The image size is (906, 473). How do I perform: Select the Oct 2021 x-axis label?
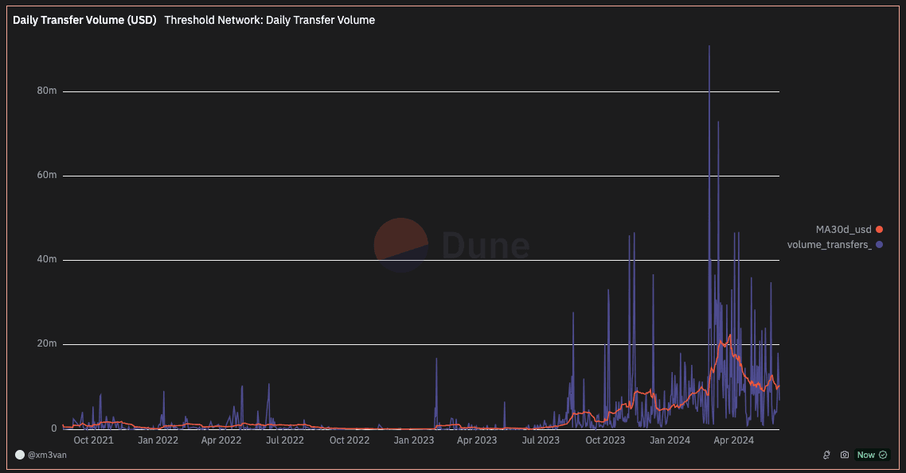click(x=93, y=440)
